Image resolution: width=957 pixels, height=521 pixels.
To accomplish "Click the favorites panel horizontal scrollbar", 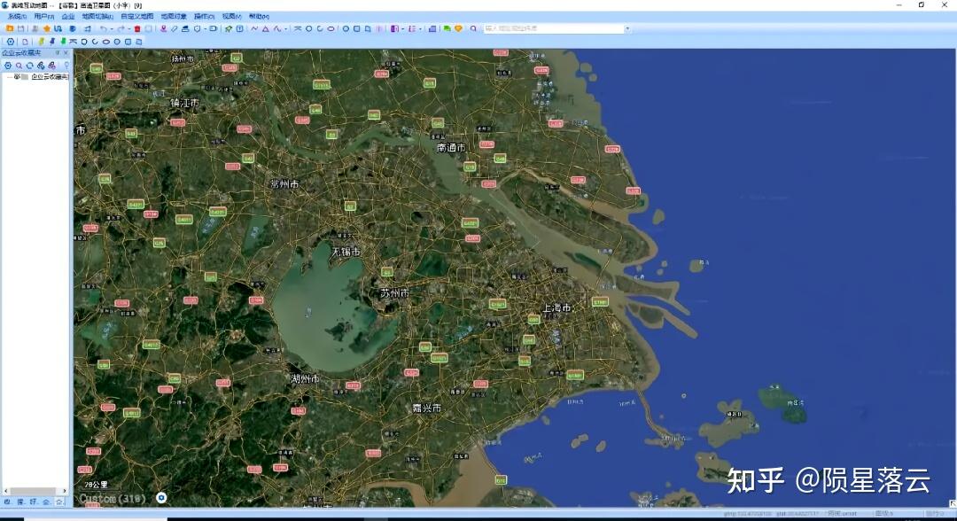I will point(35,491).
